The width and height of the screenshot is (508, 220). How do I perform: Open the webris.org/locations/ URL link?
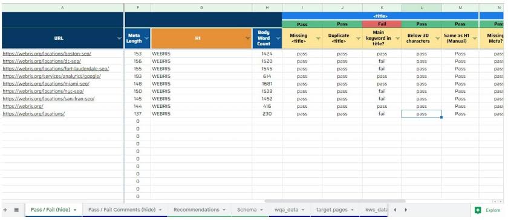(33, 114)
